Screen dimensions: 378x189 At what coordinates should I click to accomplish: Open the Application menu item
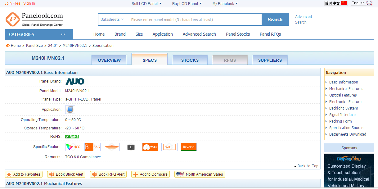click(163, 34)
